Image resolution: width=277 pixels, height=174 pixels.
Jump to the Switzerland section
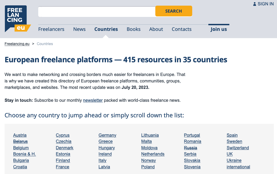[x=238, y=148]
